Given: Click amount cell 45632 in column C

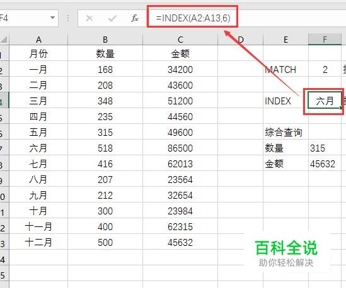Looking at the screenshot, I should (180, 242).
